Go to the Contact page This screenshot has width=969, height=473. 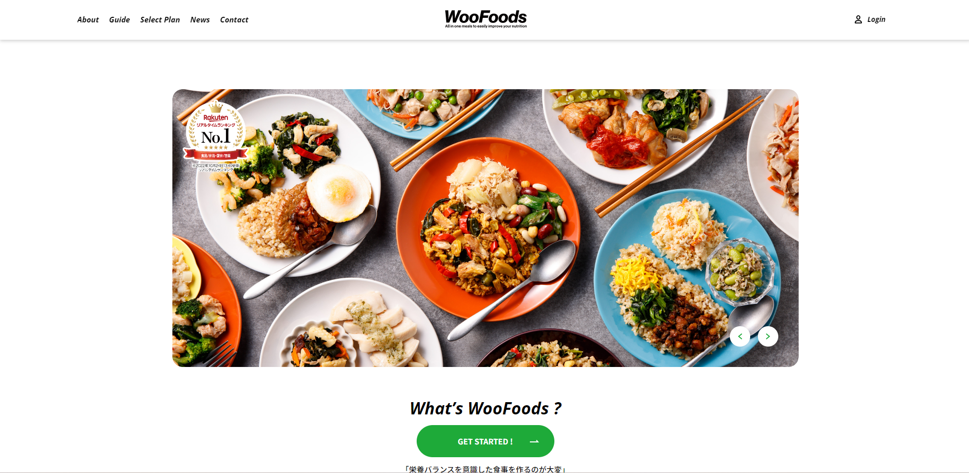click(234, 20)
